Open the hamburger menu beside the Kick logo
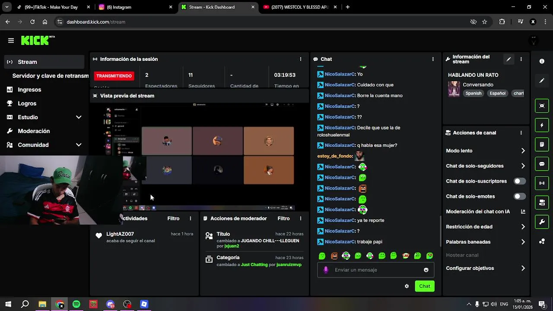The width and height of the screenshot is (553, 311). click(11, 41)
